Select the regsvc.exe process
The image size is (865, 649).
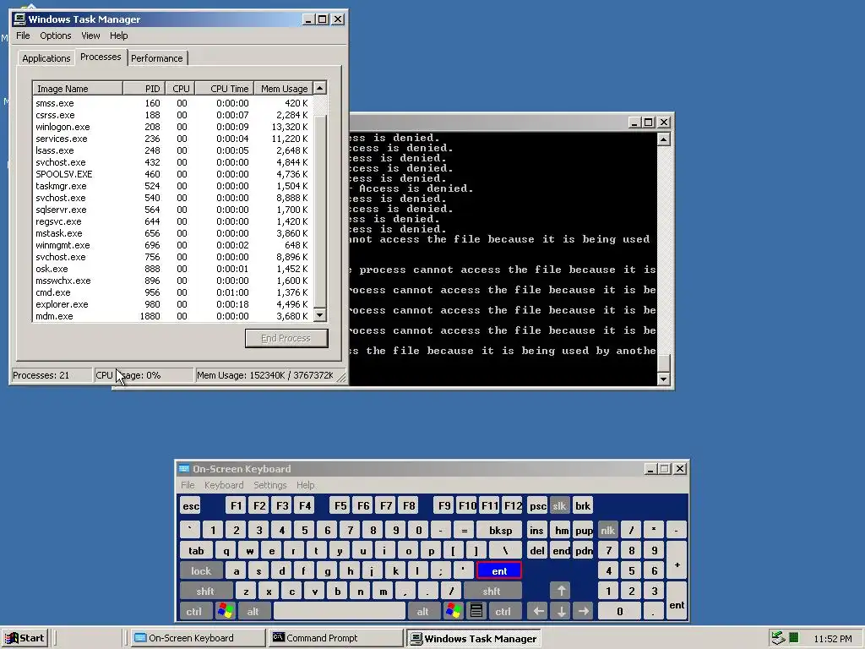coord(172,222)
